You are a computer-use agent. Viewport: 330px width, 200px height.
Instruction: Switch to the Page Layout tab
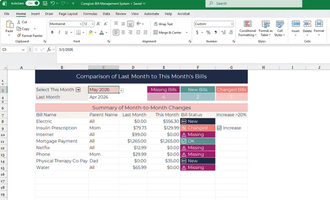[x=68, y=14]
